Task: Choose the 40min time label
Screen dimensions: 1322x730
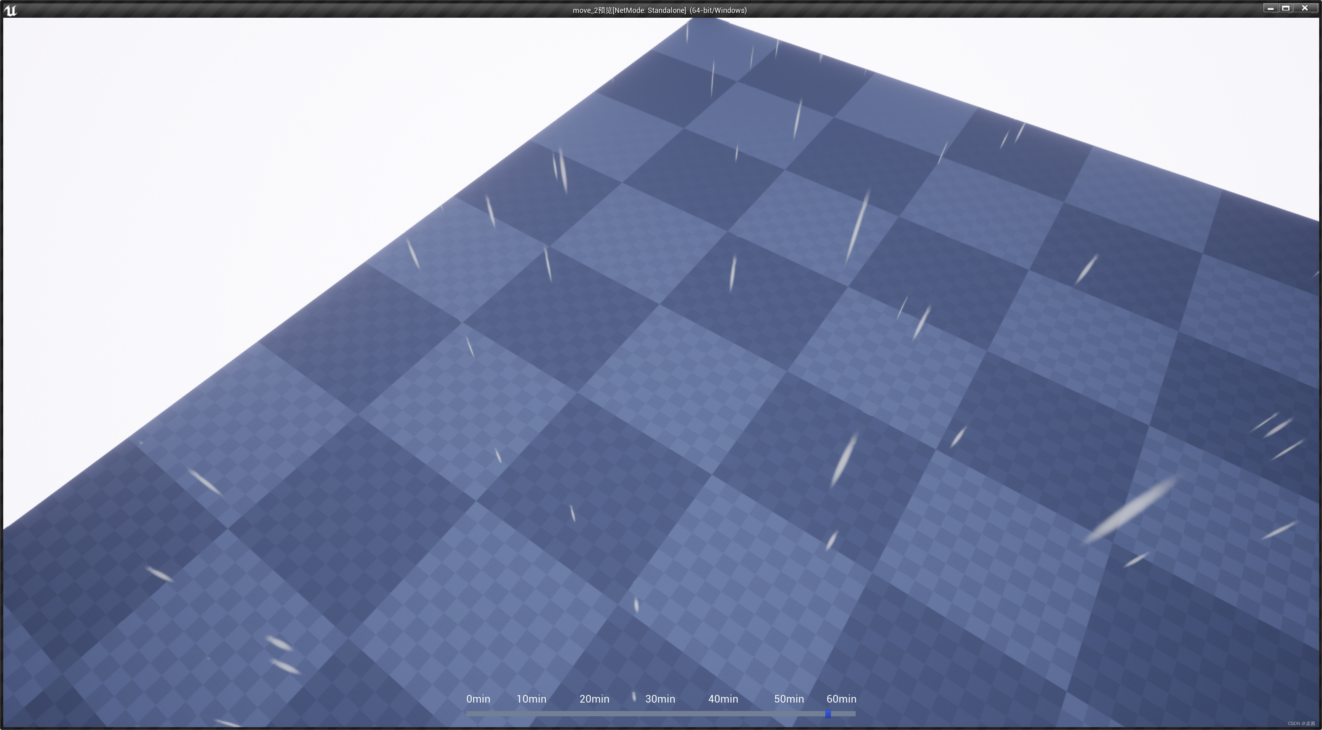Action: [723, 699]
